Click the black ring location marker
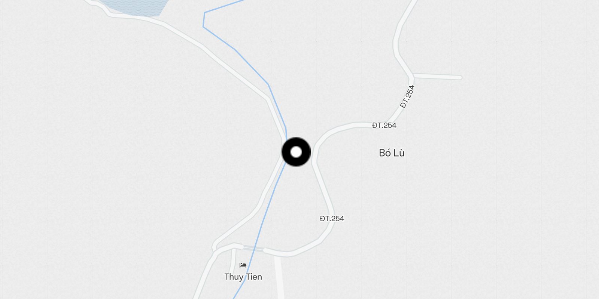The height and width of the screenshot is (299, 599). [296, 152]
